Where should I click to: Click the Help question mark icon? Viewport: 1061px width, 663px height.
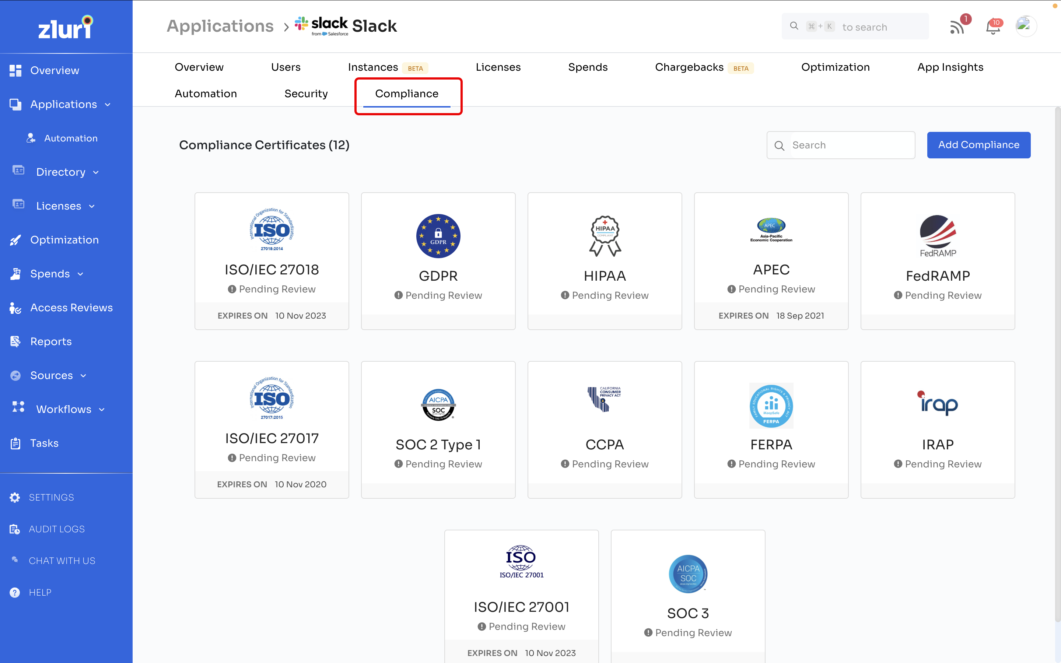[15, 592]
